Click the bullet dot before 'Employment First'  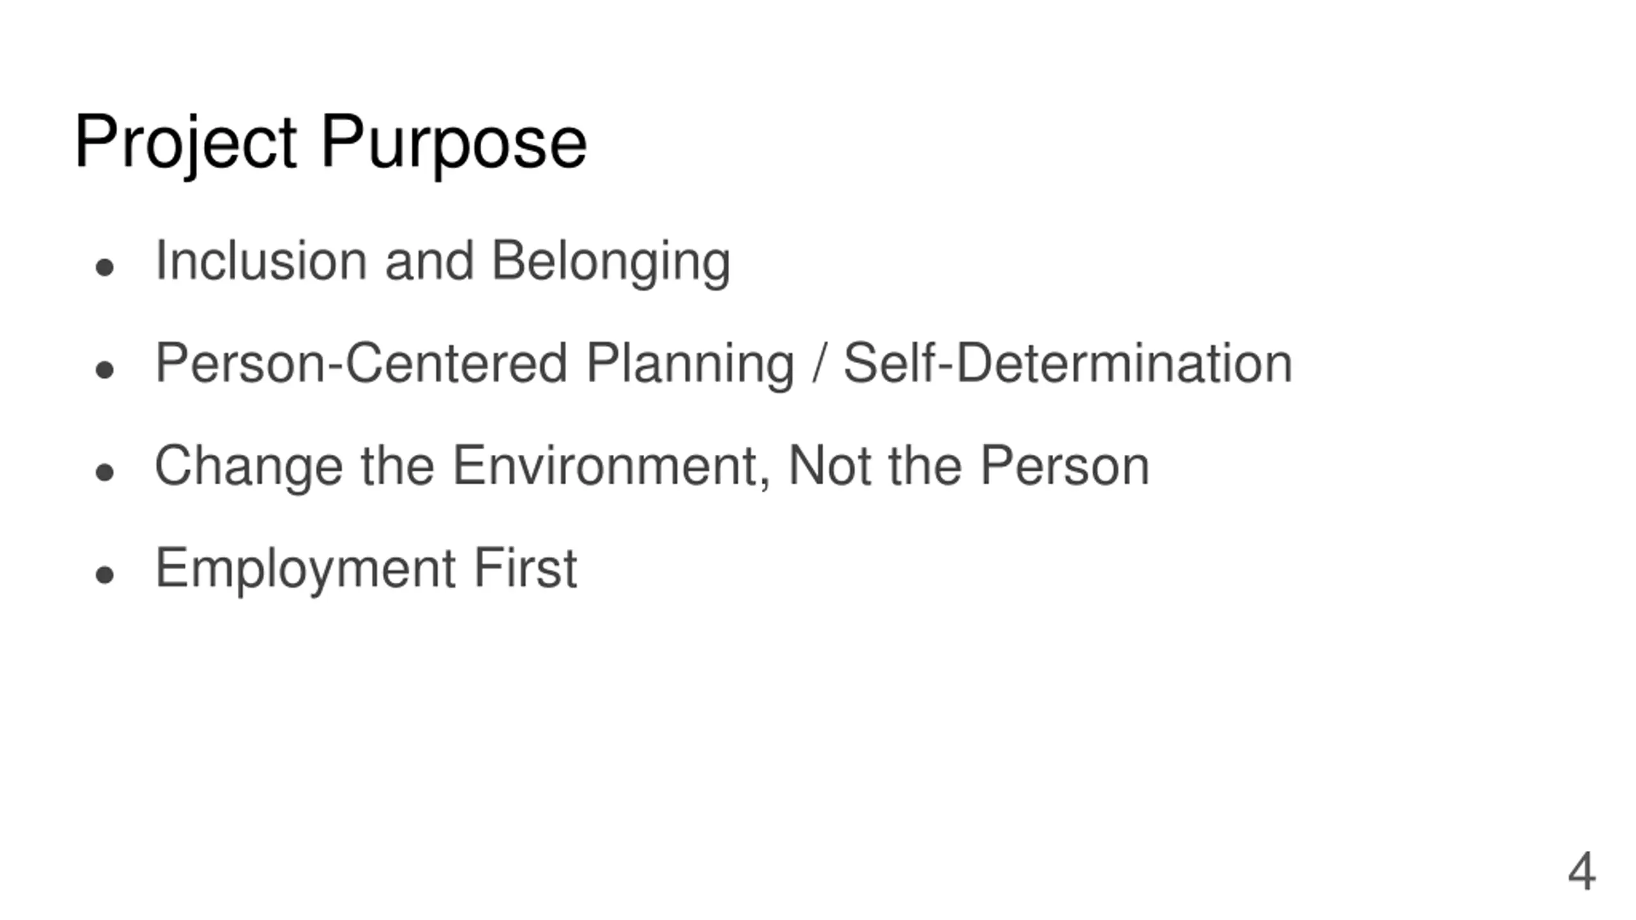[x=104, y=574]
